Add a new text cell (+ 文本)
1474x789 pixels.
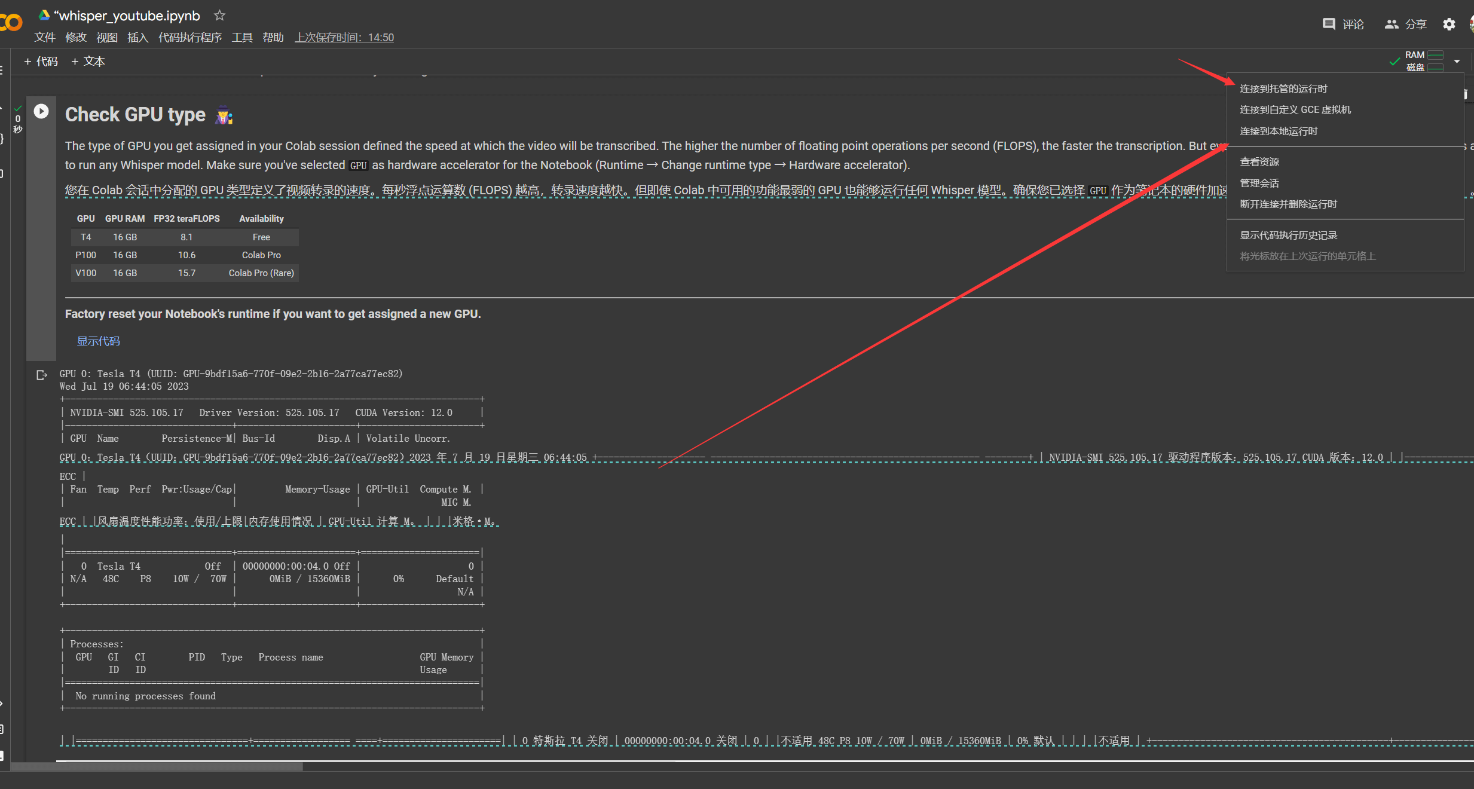coord(88,61)
